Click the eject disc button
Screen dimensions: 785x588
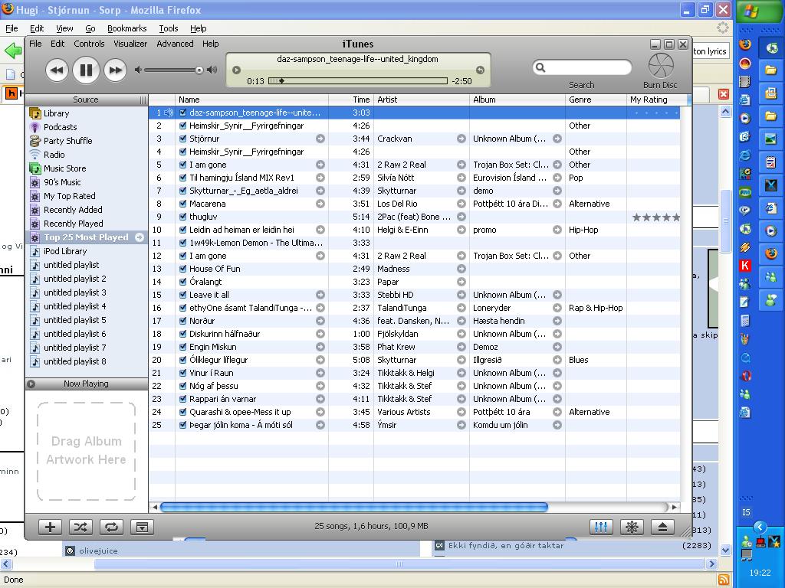(662, 527)
